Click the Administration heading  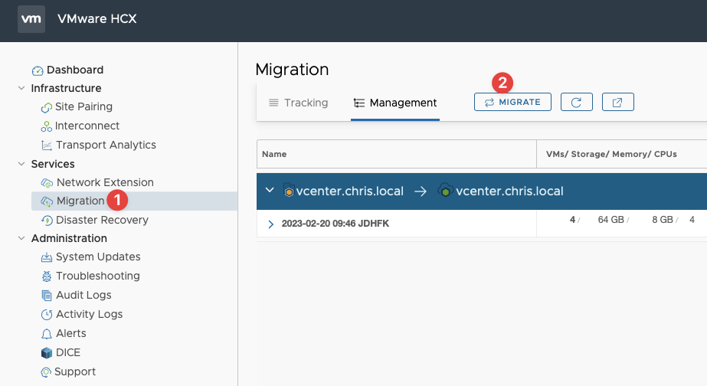69,238
